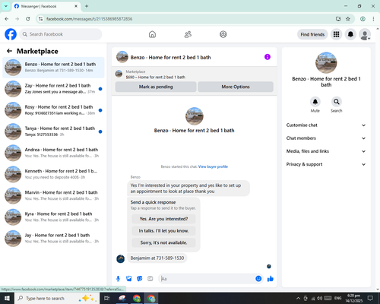Open a new Chrome tab

point(87,6)
